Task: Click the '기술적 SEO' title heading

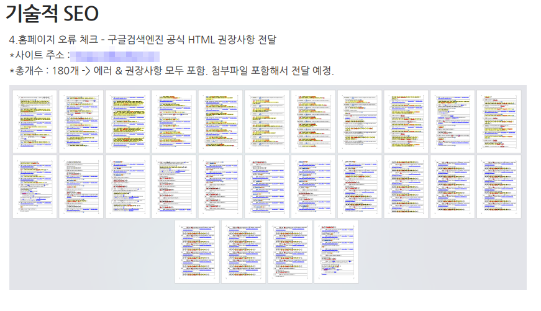Action: pyautogui.click(x=52, y=14)
